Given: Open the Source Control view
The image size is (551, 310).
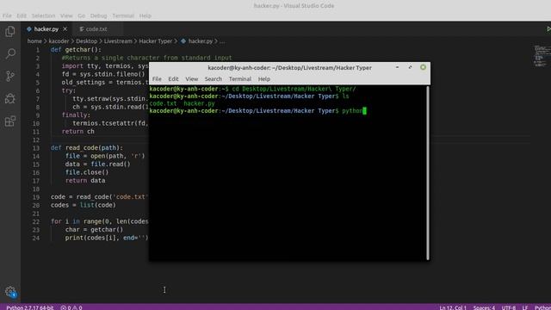Looking at the screenshot, I should pyautogui.click(x=10, y=76).
